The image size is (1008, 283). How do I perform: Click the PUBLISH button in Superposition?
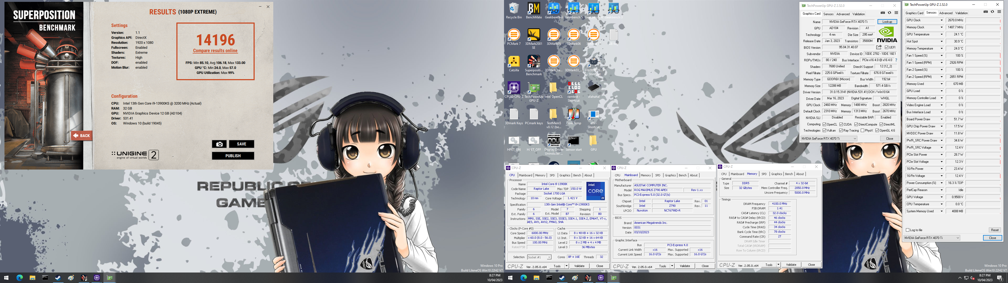click(233, 156)
